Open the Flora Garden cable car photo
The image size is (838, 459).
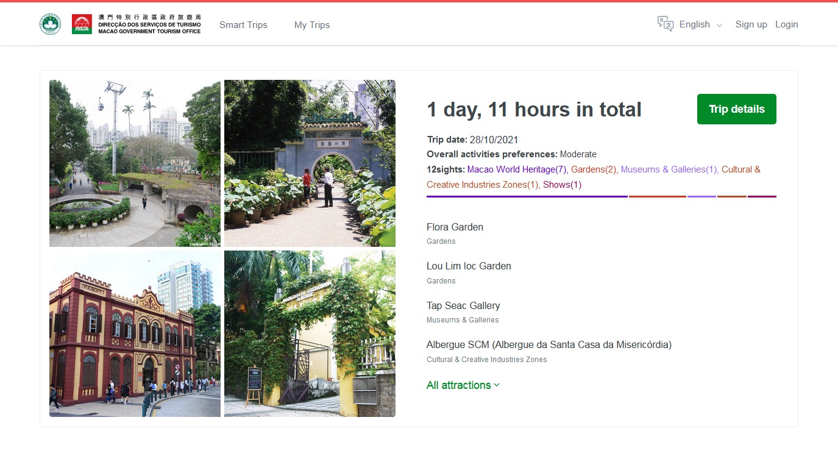pos(135,163)
